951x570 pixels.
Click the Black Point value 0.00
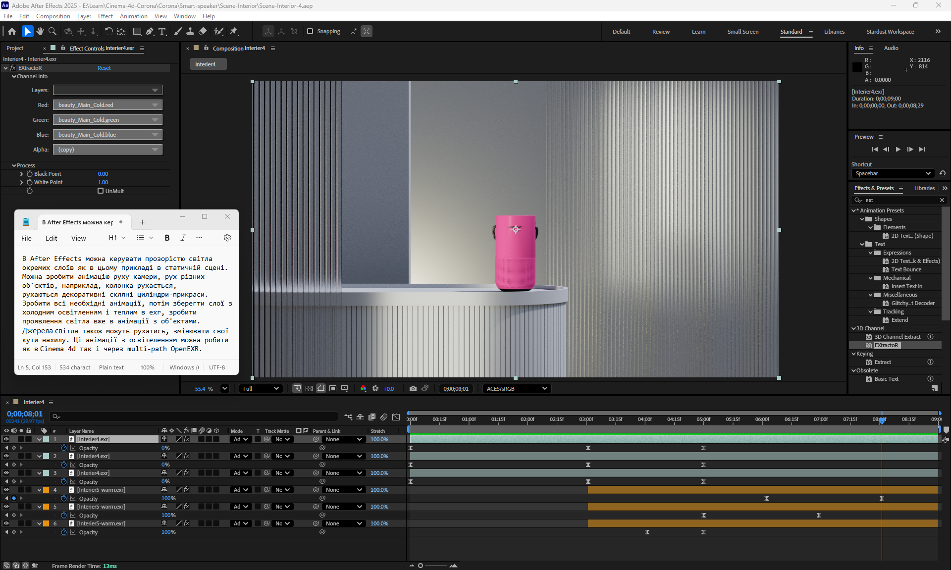(103, 174)
